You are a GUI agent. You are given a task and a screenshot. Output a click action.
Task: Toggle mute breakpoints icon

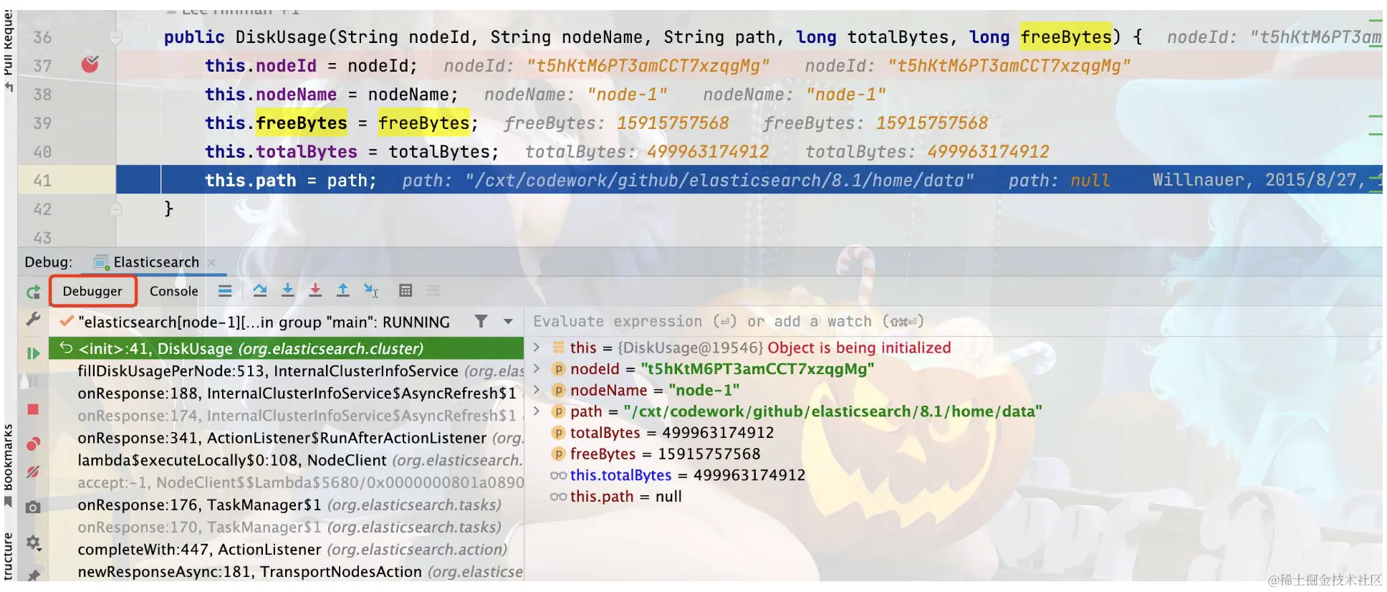[x=33, y=472]
